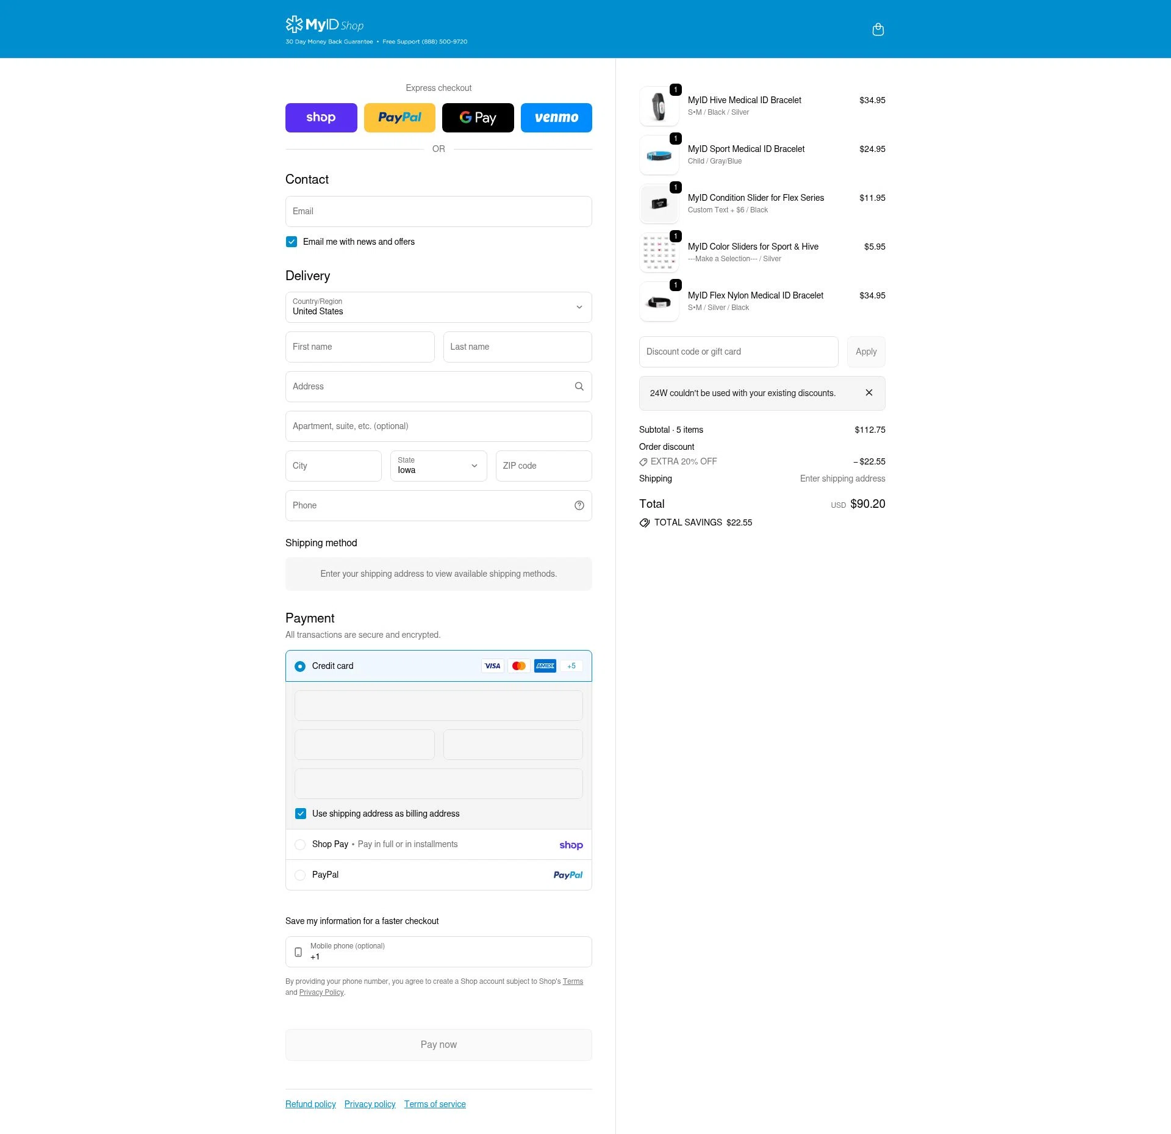Image resolution: width=1171 pixels, height=1134 pixels.
Task: Open the shopping cart bag icon
Action: (x=878, y=29)
